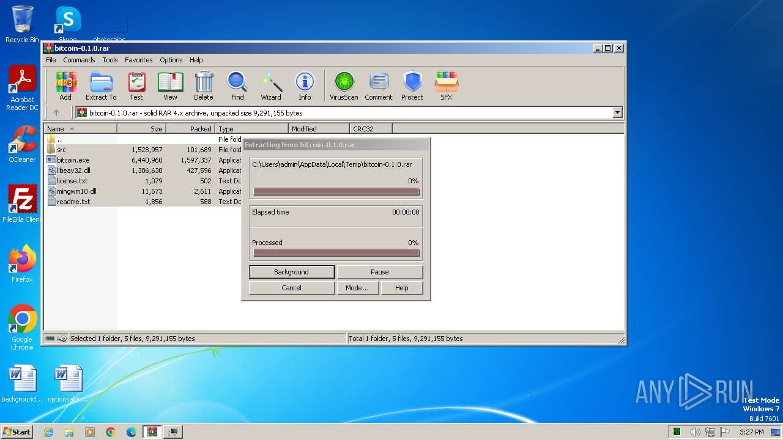This screenshot has width=783, height=440.
Task: Open CCleaner desktop shortcut
Action: pyautogui.click(x=22, y=144)
